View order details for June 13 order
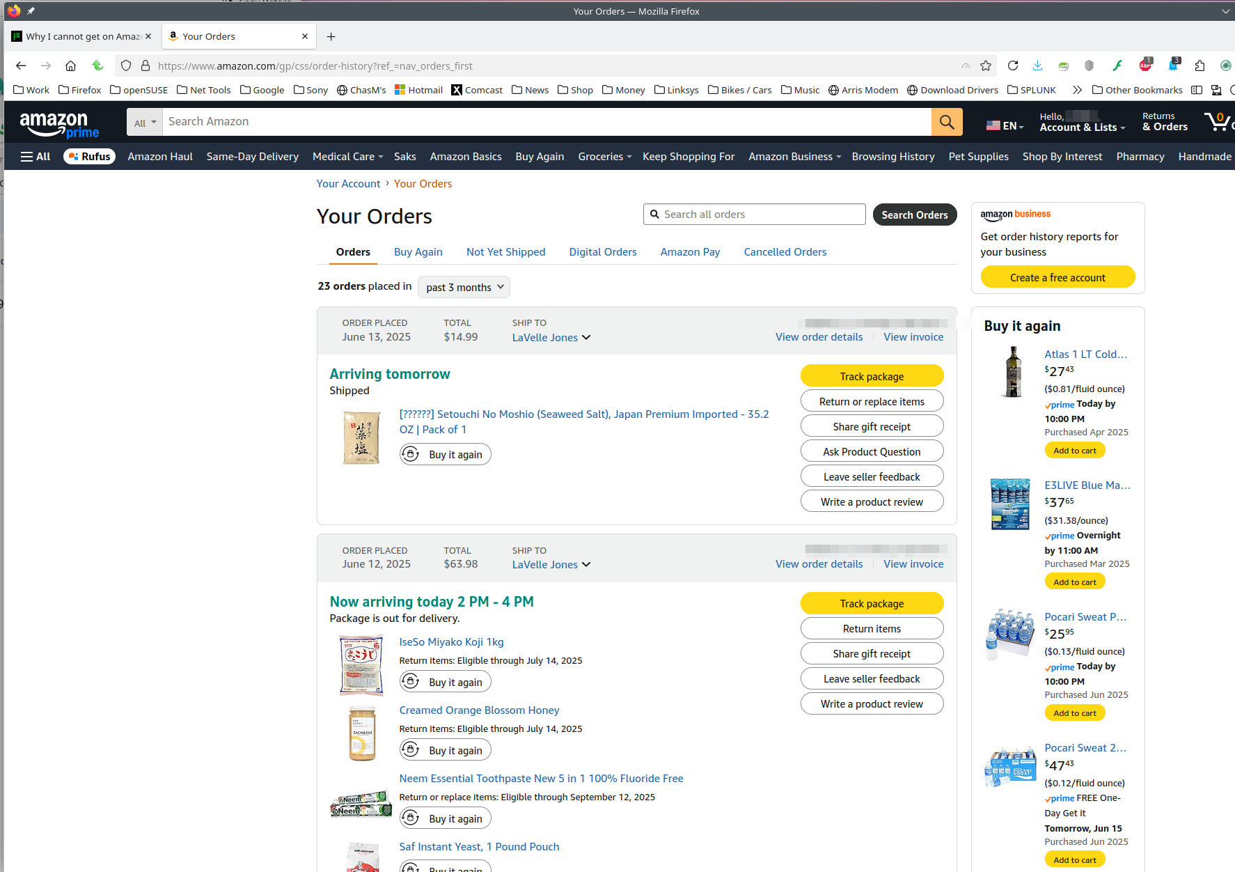This screenshot has width=1235, height=872. (819, 336)
